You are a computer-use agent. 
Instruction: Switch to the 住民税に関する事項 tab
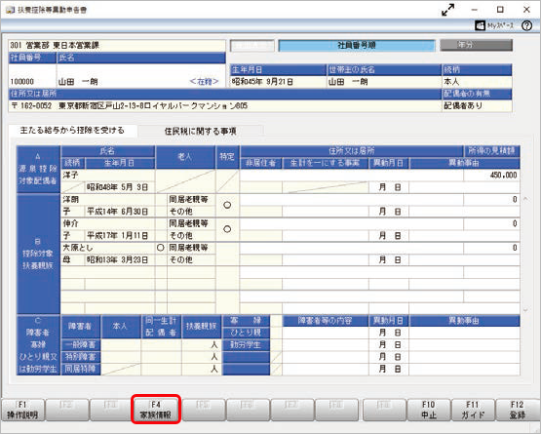click(201, 131)
